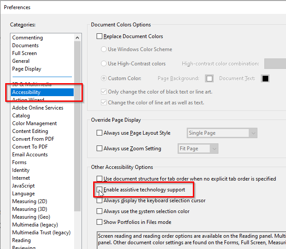Viewport: 286px width, 249px height.
Task: Select the Content Editing category
Action: (x=30, y=131)
